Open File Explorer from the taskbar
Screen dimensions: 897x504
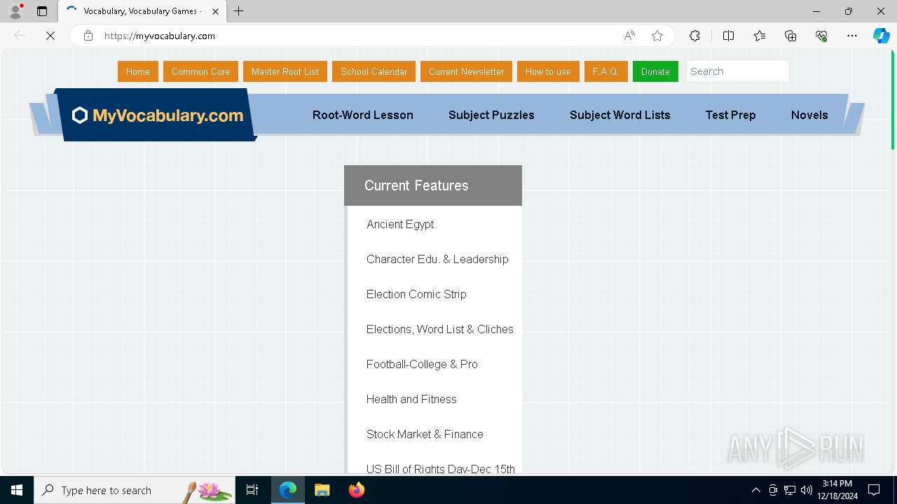point(322,490)
